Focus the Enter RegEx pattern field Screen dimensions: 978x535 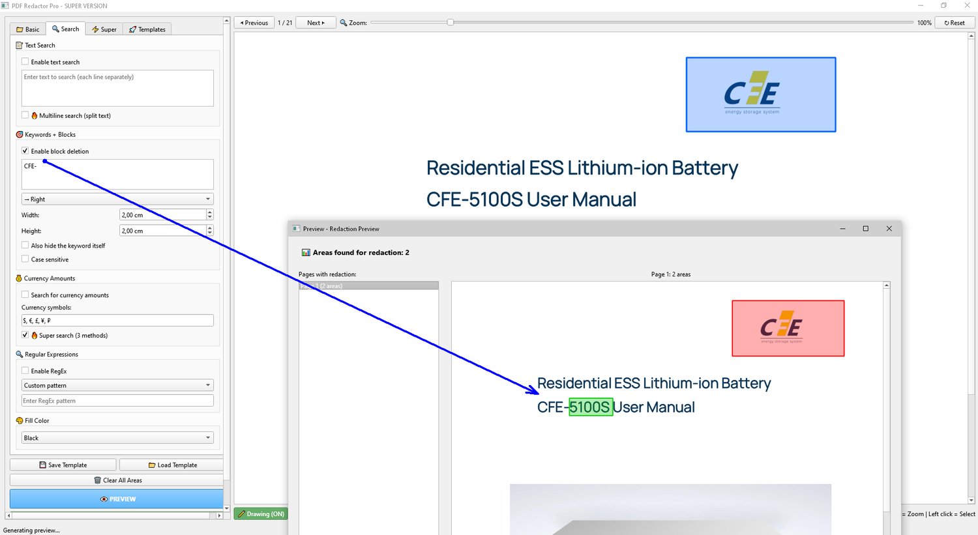pos(117,401)
